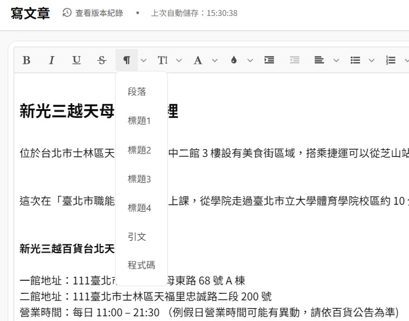The image size is (409, 321).
Task: Click the text alignment icon
Action: click(319, 60)
